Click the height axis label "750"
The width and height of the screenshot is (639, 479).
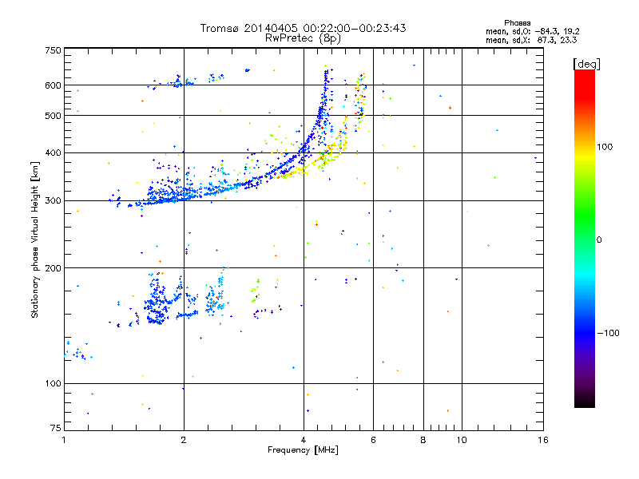[54, 50]
